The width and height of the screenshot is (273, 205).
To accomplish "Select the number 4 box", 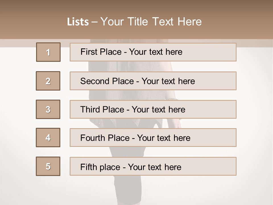I will point(48,138).
